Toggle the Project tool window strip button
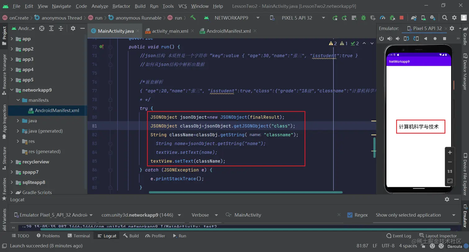This screenshot has height=252, width=469. pos(4,35)
